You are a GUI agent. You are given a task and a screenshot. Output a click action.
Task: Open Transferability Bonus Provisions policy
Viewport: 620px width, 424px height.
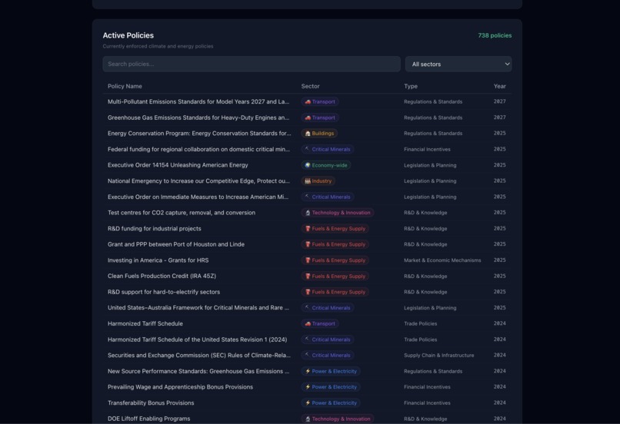(x=151, y=402)
